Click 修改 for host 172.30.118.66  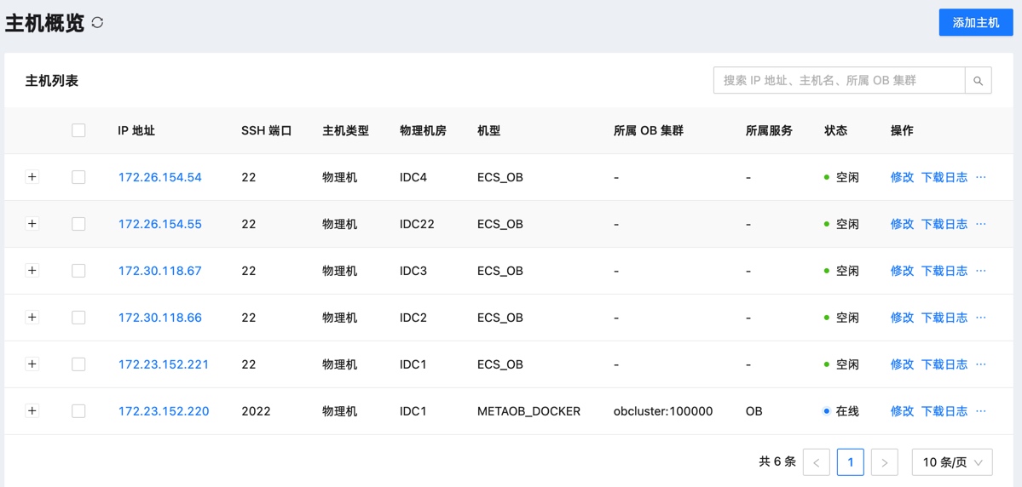pos(902,318)
